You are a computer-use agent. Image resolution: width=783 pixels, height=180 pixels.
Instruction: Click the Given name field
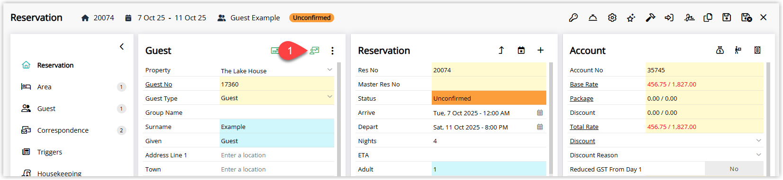coord(277,141)
